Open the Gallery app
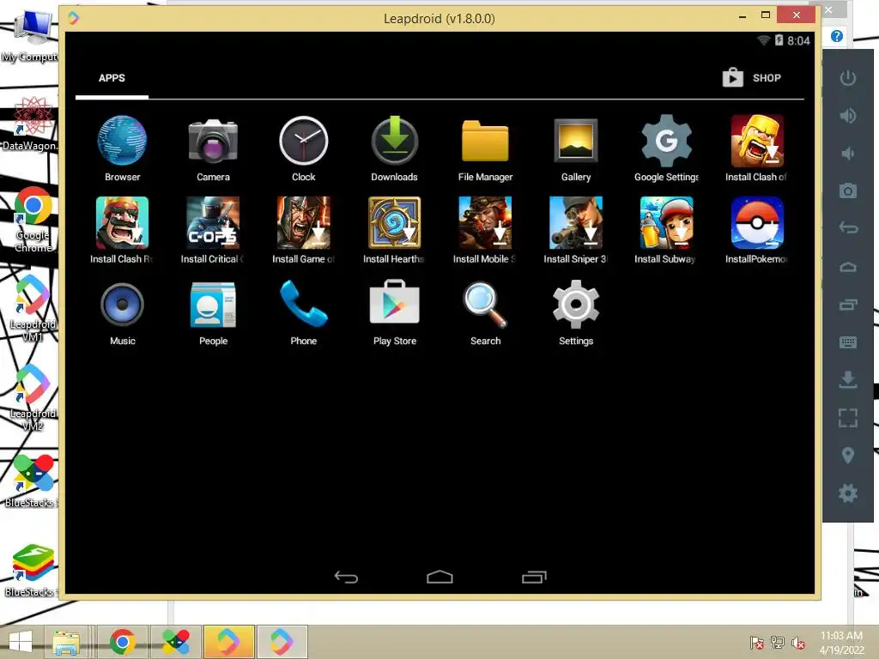 (576, 141)
